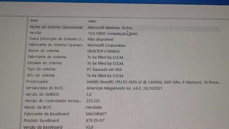The width and height of the screenshot is (229, 129).
Task: Select 'American Megatrends Inc. 4.6.5' value
Action: [x=114, y=89]
